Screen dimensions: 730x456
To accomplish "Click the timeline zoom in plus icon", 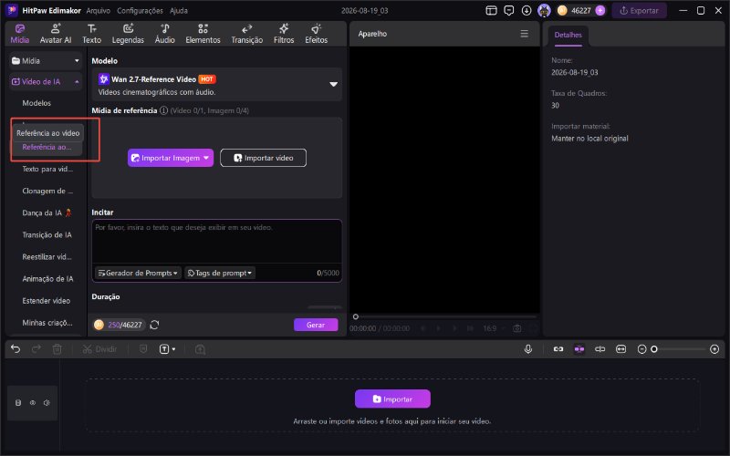I will coord(714,349).
